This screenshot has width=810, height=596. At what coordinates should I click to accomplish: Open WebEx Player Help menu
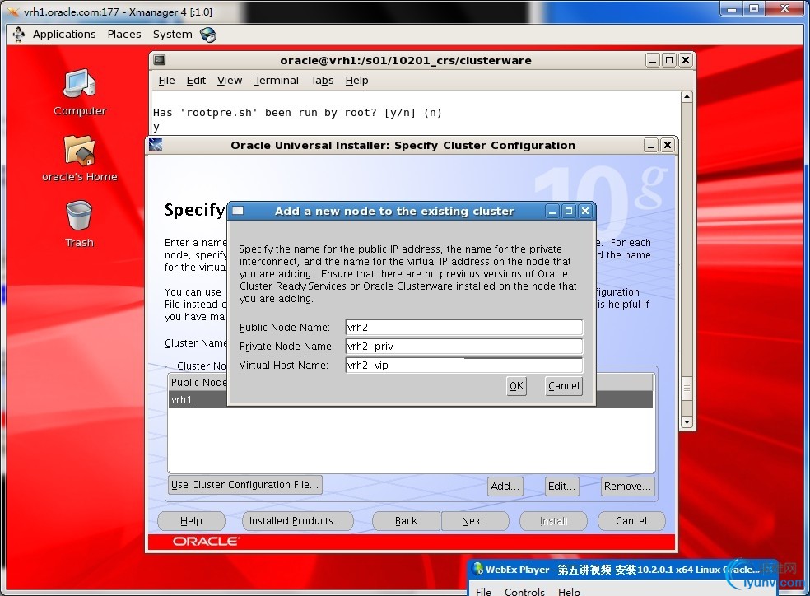[x=569, y=591]
